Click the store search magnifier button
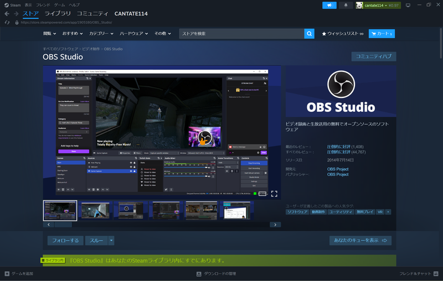Screen dimensions: 443x281 (309, 34)
